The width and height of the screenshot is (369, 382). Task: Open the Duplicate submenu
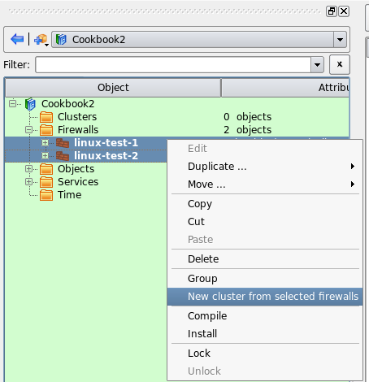(265, 167)
